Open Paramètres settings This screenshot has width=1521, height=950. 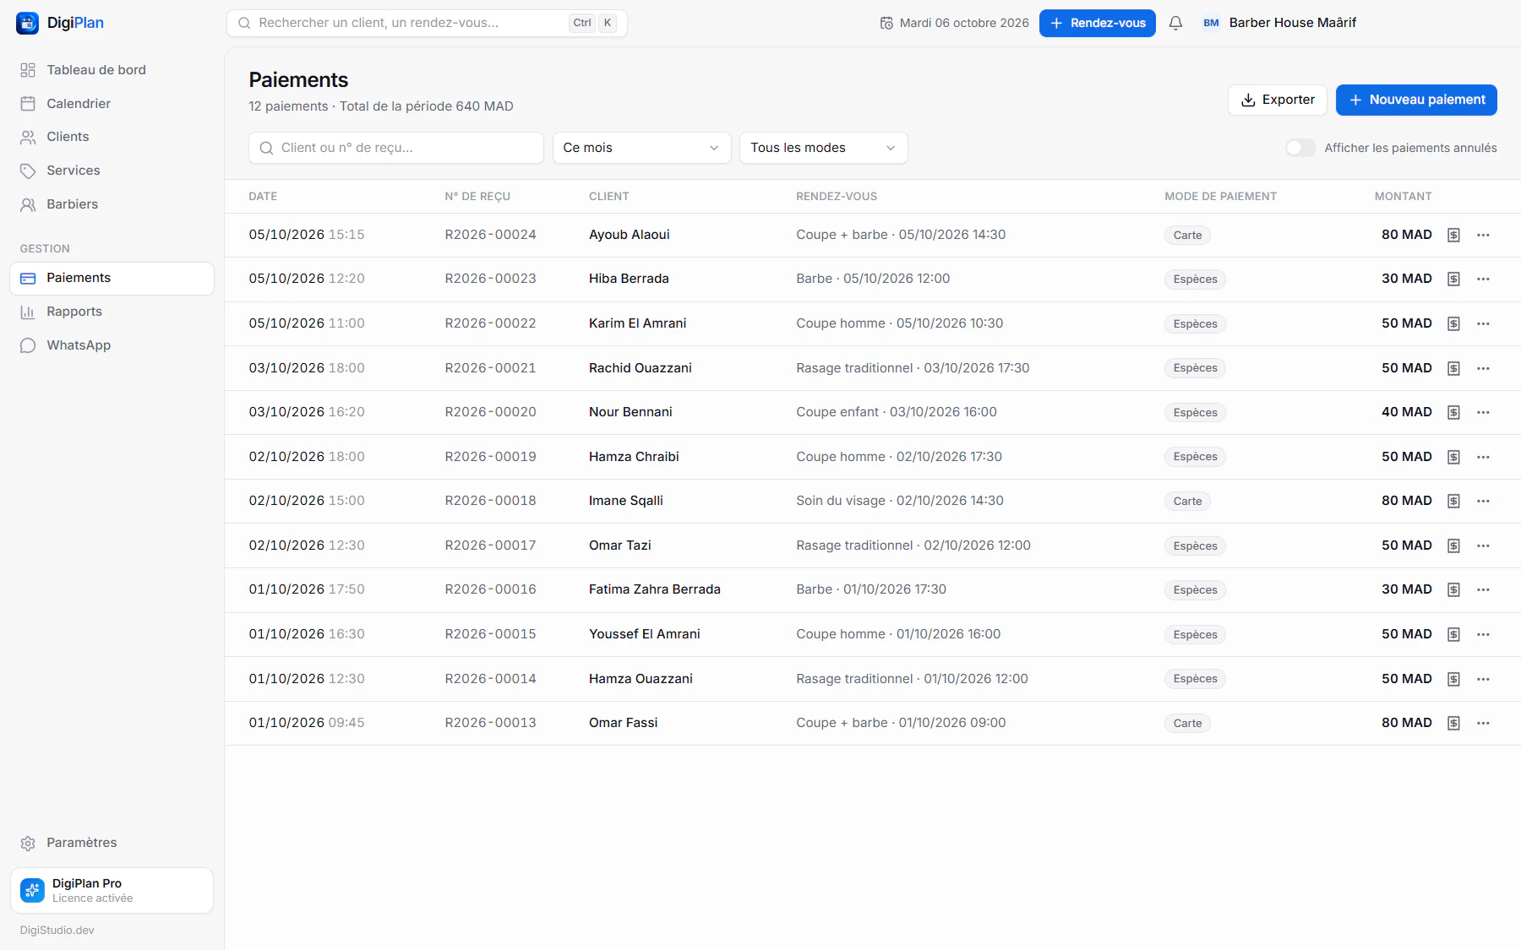[112, 843]
